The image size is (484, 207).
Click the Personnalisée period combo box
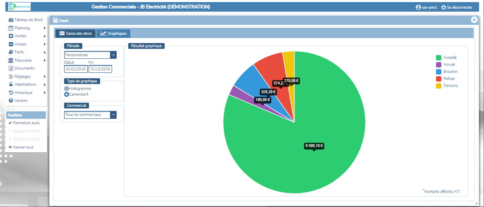(x=90, y=55)
